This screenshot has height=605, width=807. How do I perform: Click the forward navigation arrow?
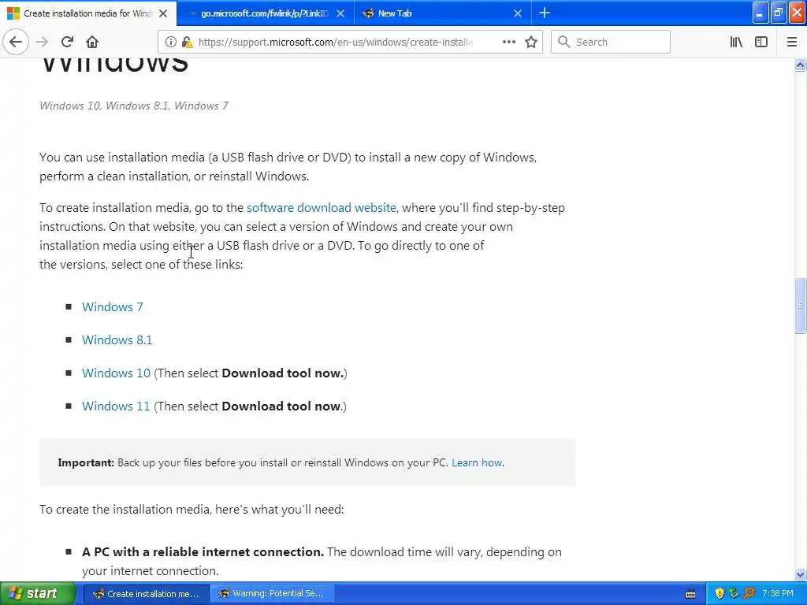click(42, 42)
